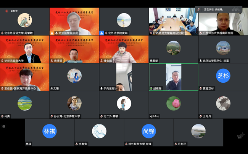Select 宋清润's video feed
Viewport: 248px width, 154px height.
[x=74, y=49]
